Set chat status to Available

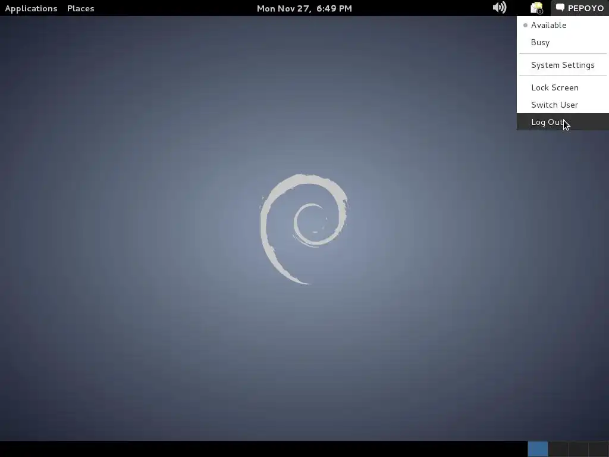(x=563, y=25)
